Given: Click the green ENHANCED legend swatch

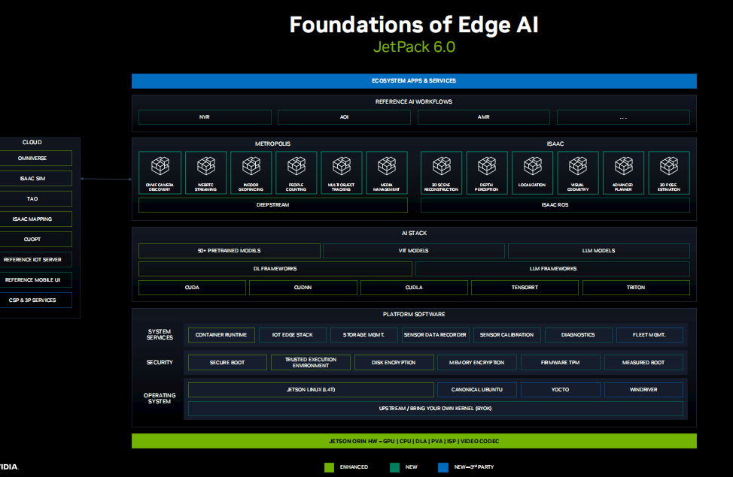Looking at the screenshot, I should (x=329, y=466).
